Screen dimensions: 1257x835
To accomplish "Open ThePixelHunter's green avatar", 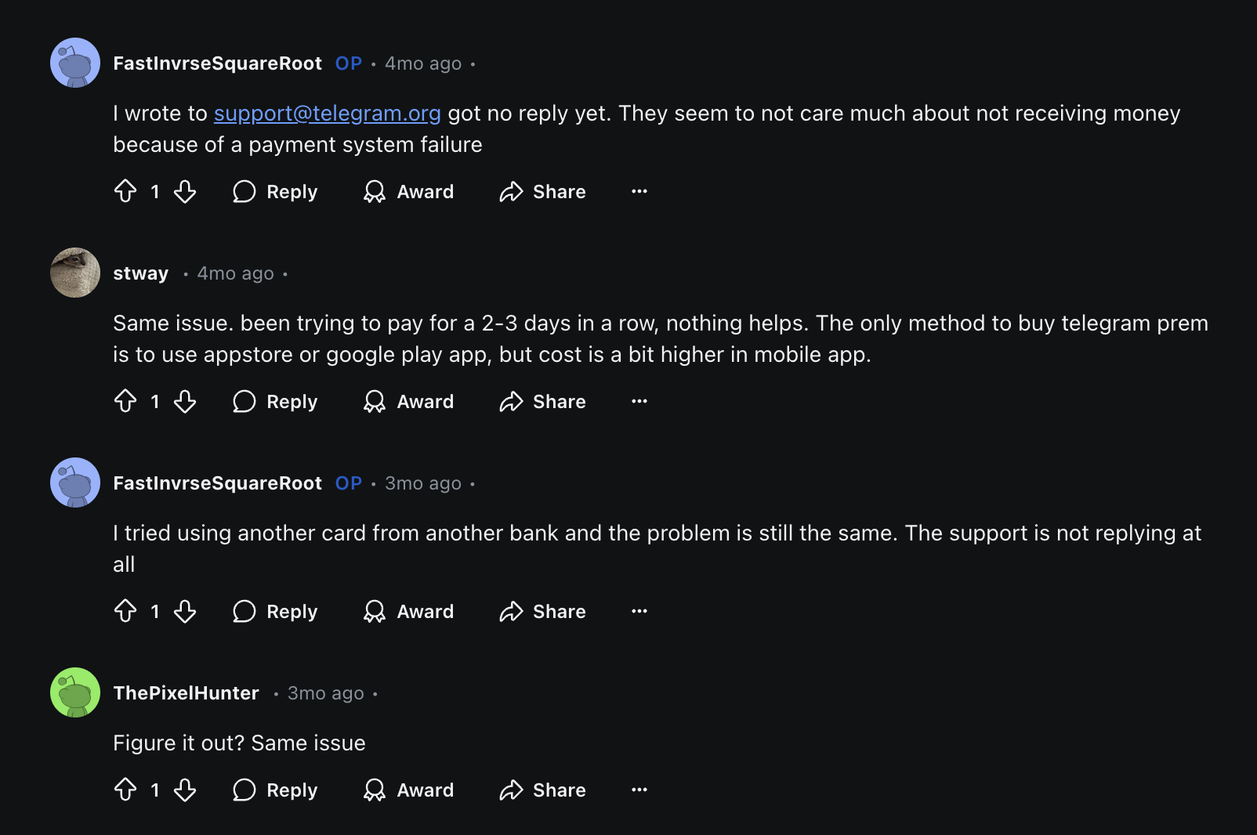I will pyautogui.click(x=75, y=692).
